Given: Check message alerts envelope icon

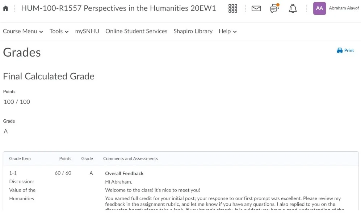Looking at the screenshot, I should [256, 8].
